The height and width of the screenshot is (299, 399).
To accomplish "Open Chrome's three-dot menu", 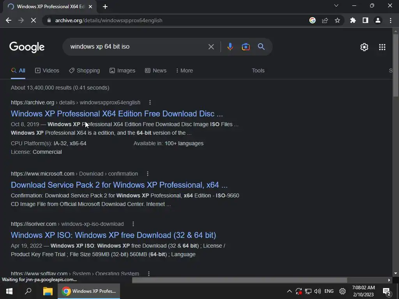I will 390,20.
